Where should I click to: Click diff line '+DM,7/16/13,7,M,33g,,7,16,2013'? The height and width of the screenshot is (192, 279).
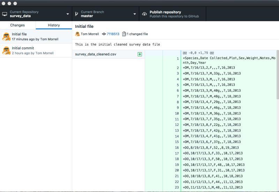click(x=212, y=73)
